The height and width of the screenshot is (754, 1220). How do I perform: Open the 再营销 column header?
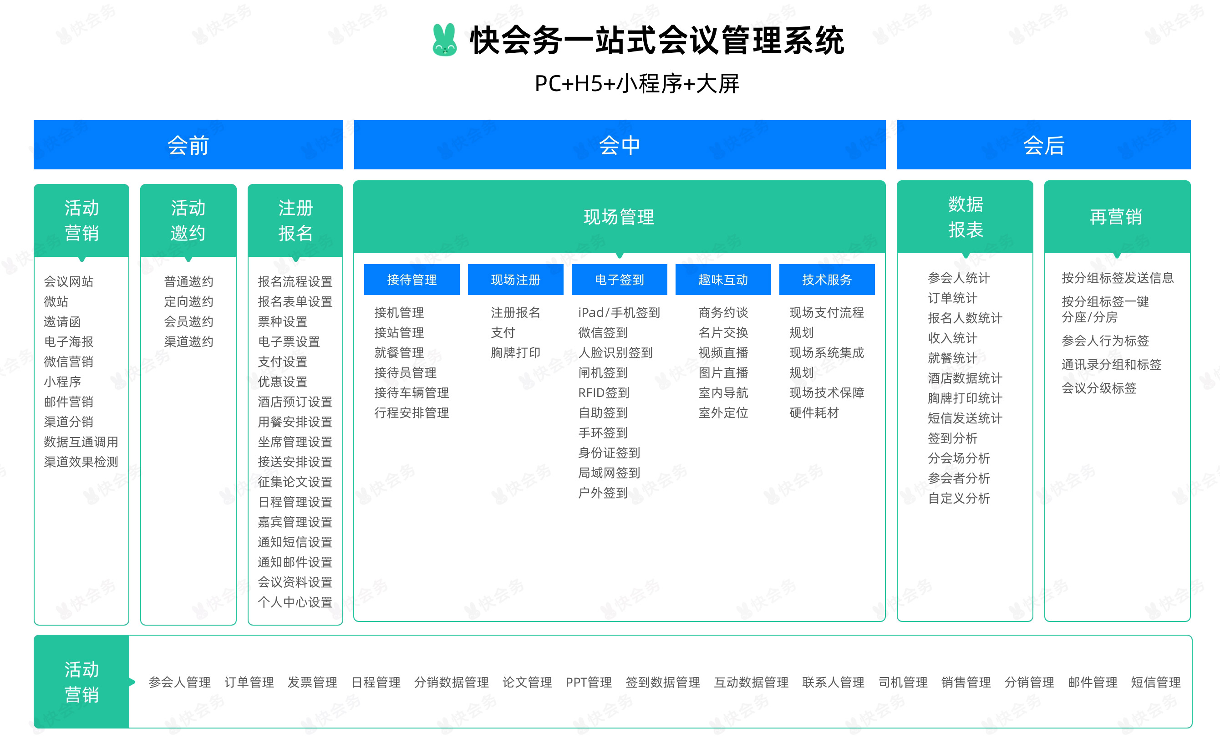point(1116,217)
